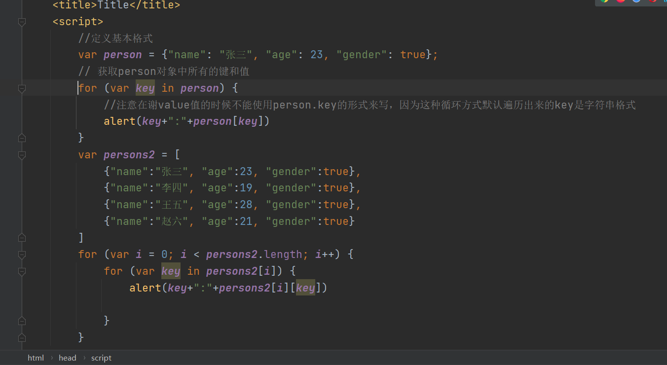Click age value 19 in the 李四 row
667x365 pixels.
[246, 188]
